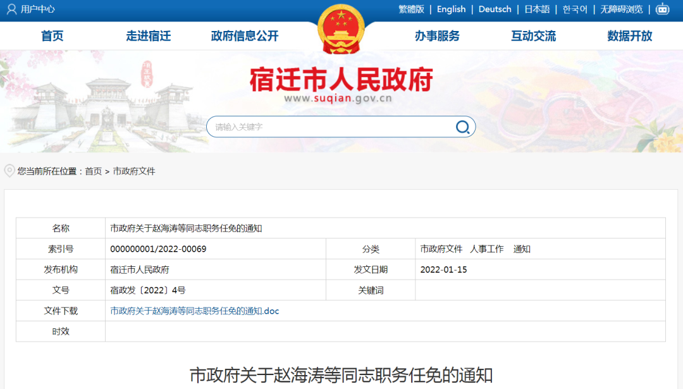The image size is (683, 389).
Task: Click the magnifier search icon
Action: tap(463, 127)
